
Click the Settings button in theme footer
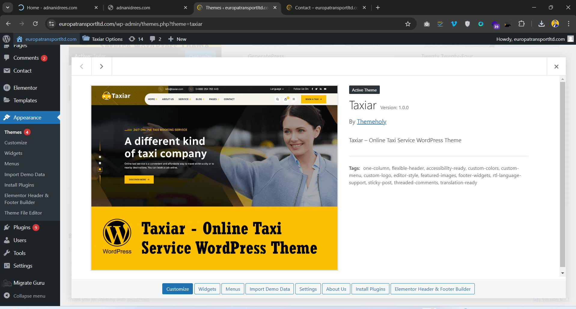[x=308, y=289]
